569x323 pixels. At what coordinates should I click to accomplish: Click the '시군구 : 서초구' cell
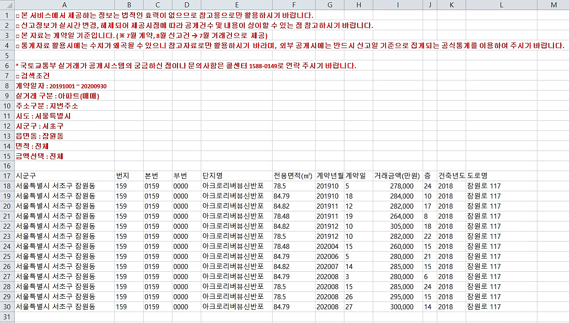coord(64,126)
